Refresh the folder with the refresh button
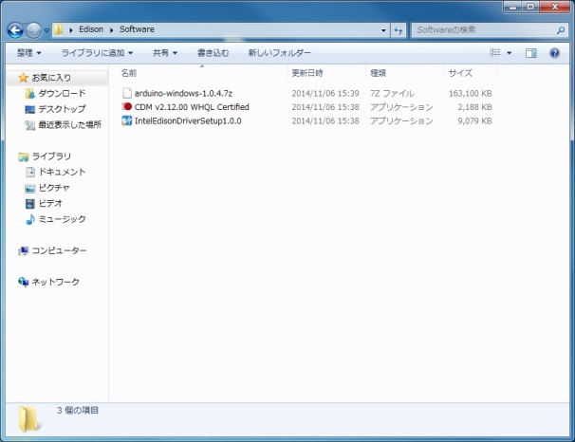575x442 pixels. pos(399,30)
